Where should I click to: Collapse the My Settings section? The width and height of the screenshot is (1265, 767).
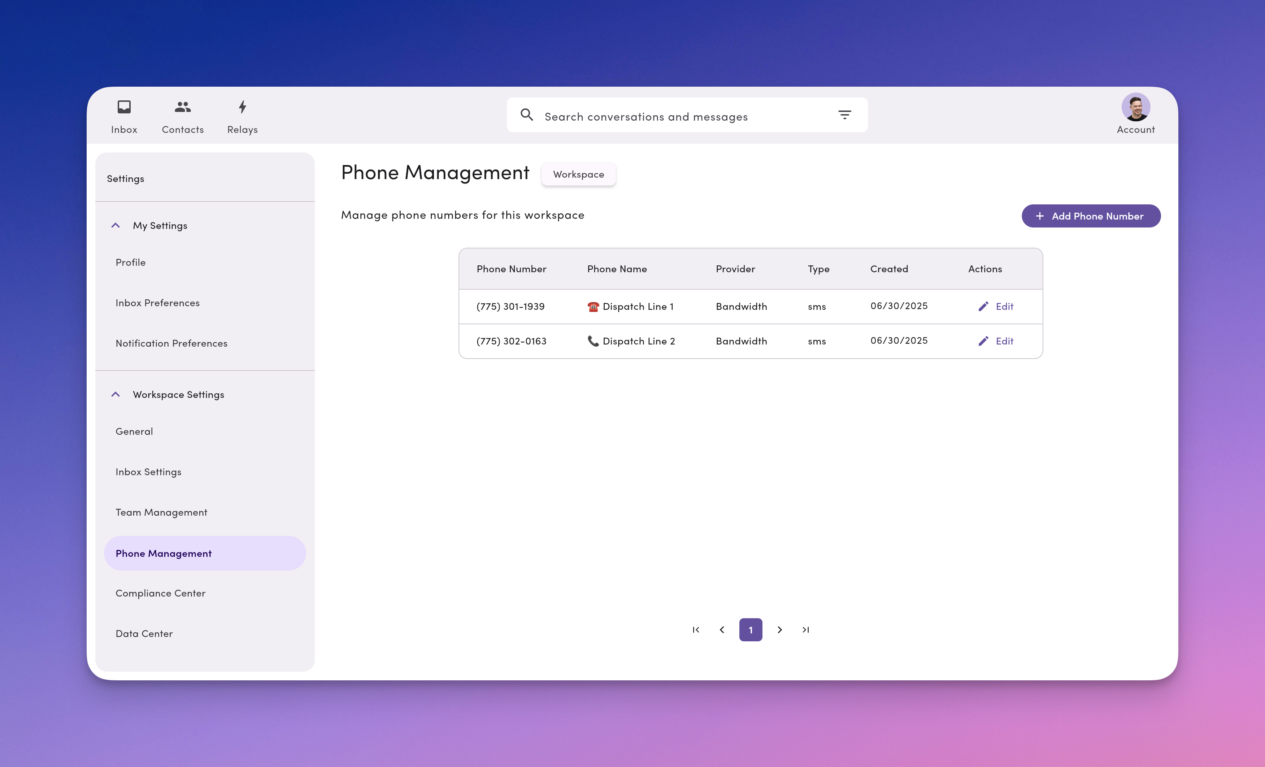116,225
